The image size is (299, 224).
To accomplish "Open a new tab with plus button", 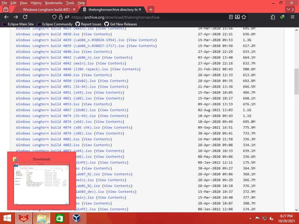I will [151, 9].
